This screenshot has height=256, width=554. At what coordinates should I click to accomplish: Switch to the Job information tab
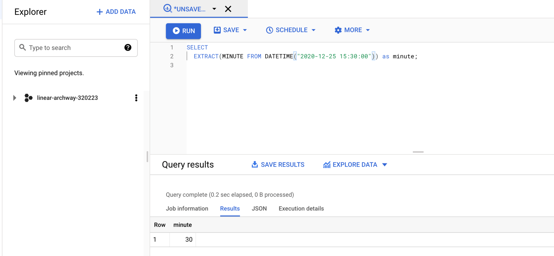[187, 208]
